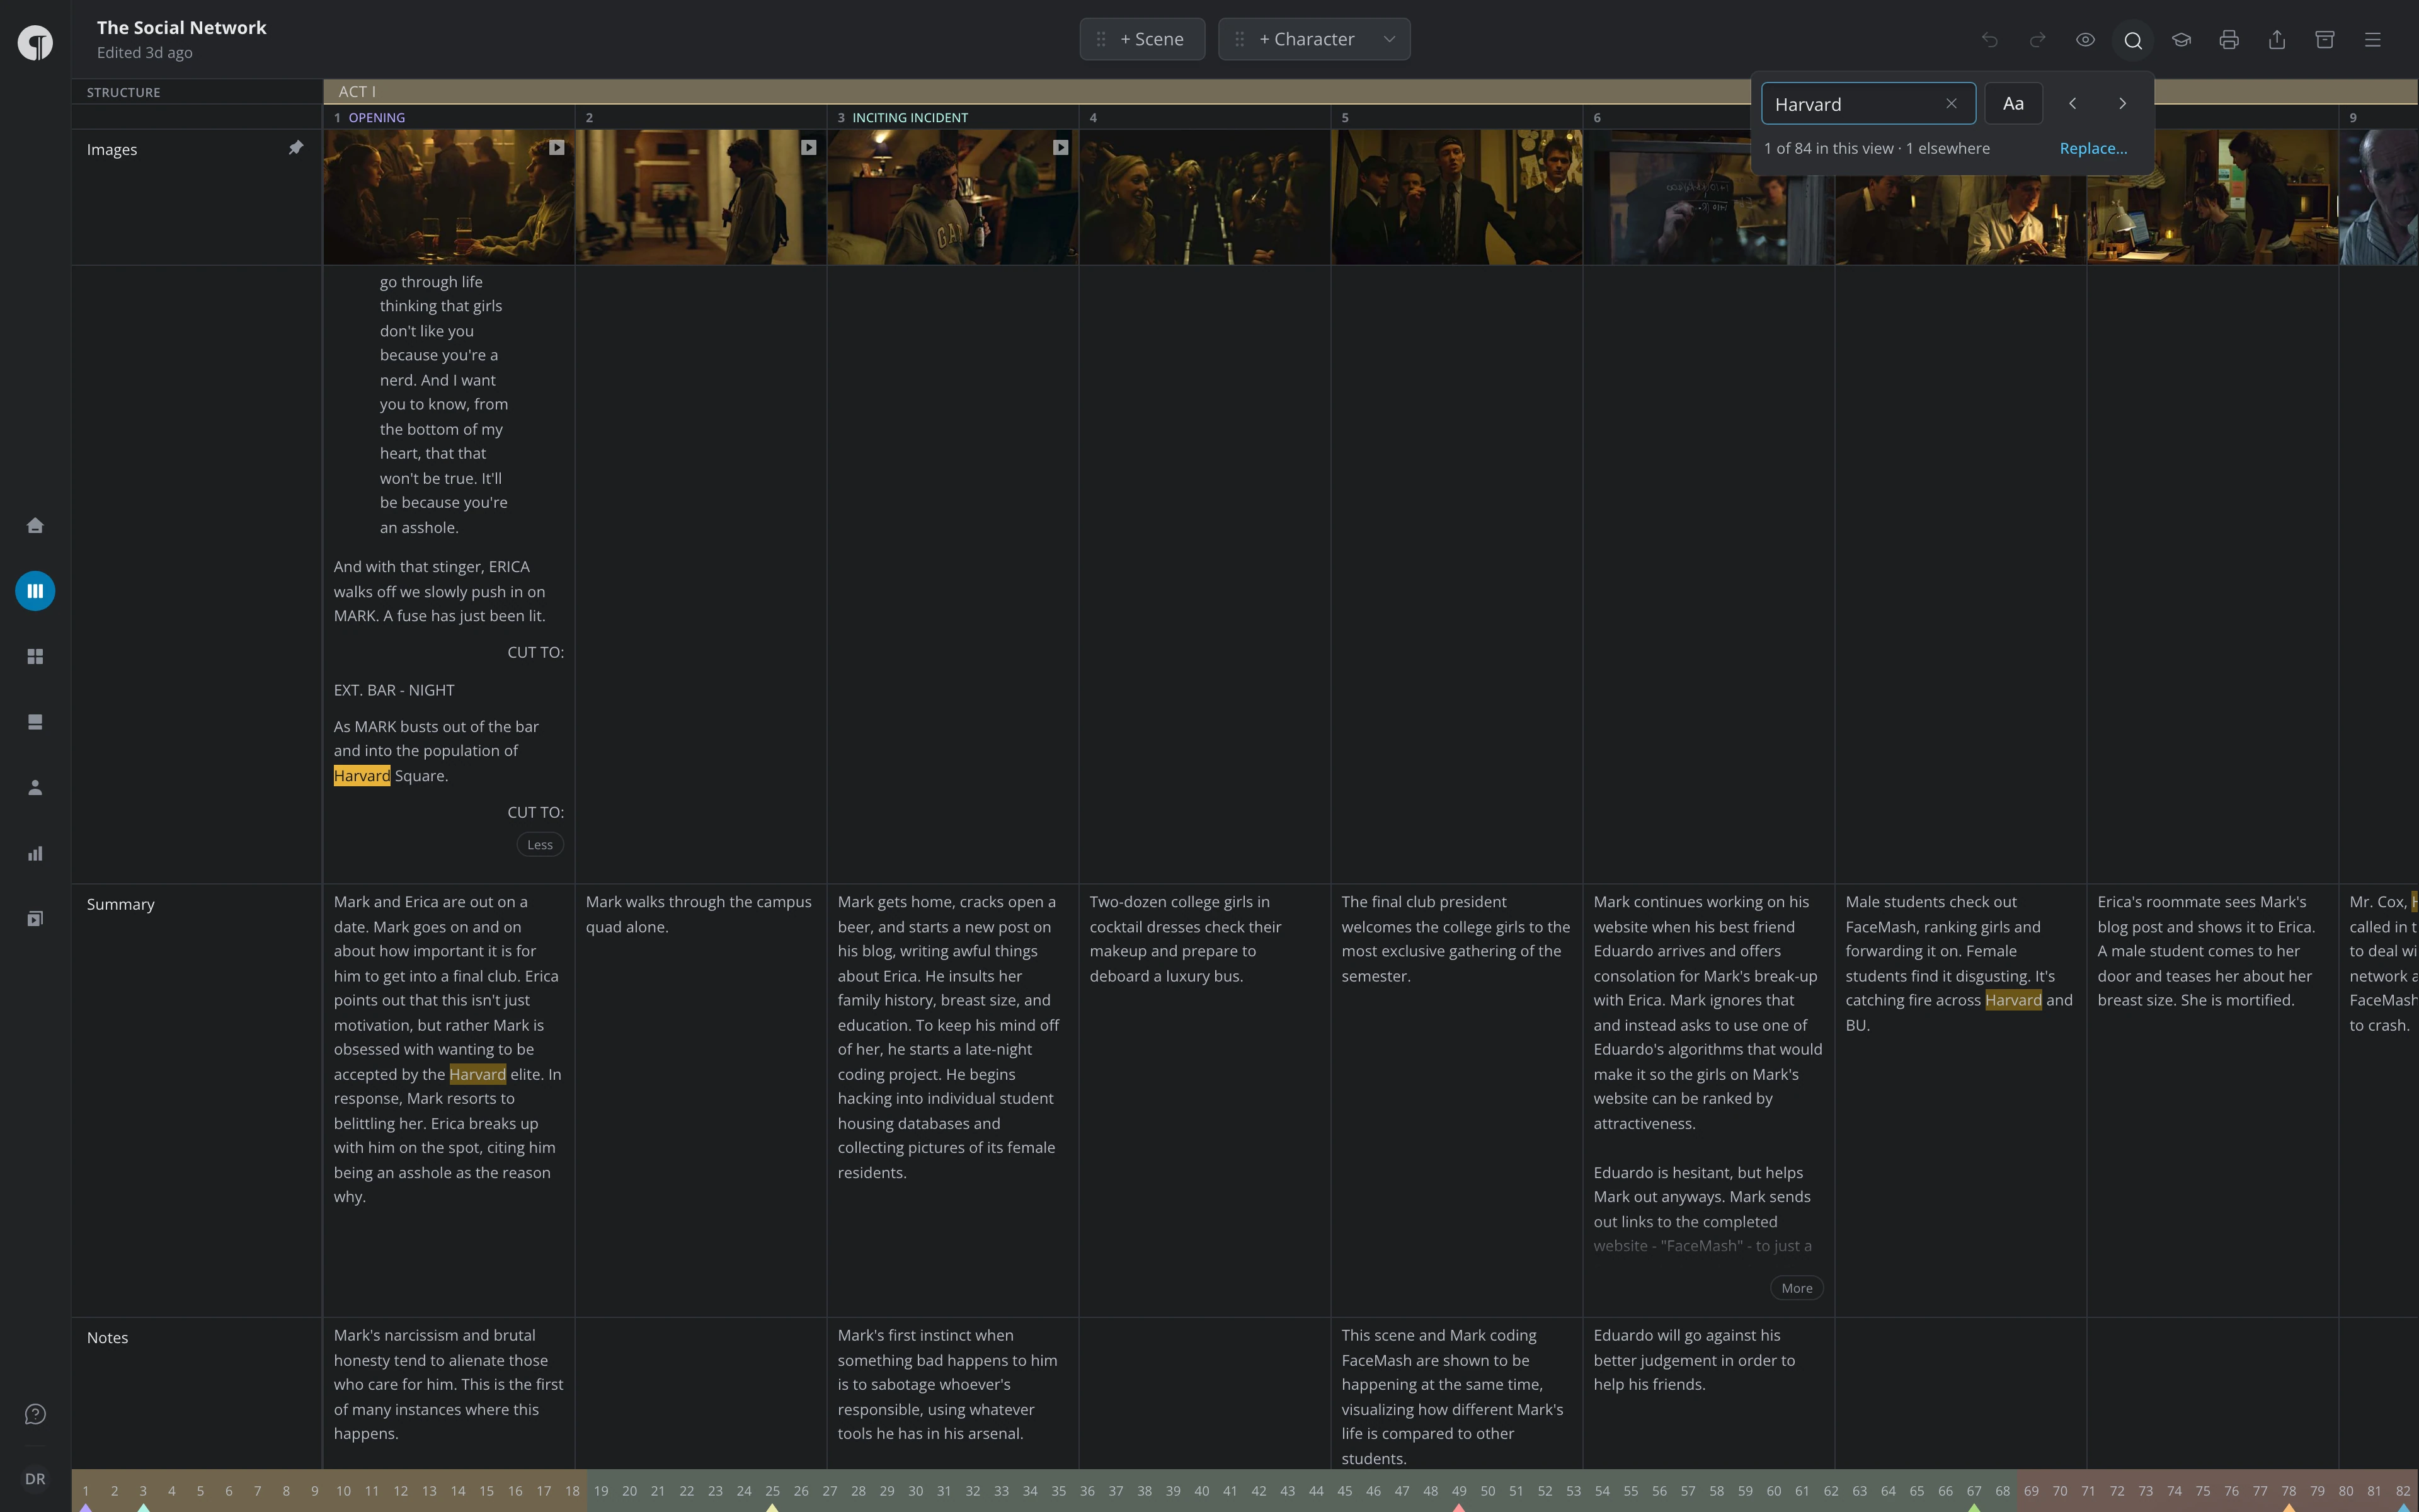Click scene 6 note about Eduardo's judgement
The image size is (2419, 1512).
pyautogui.click(x=1695, y=1360)
